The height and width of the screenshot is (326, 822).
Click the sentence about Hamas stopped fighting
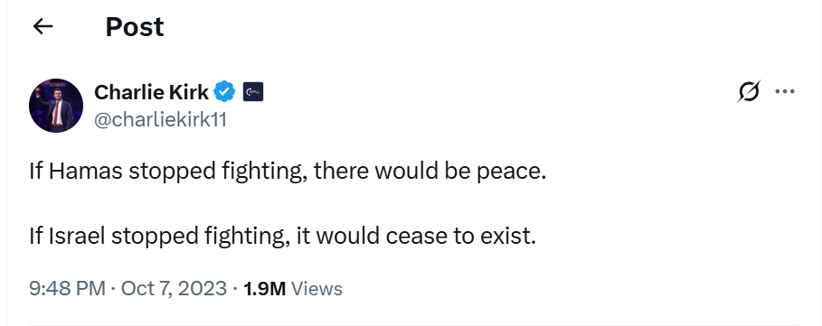(x=288, y=172)
